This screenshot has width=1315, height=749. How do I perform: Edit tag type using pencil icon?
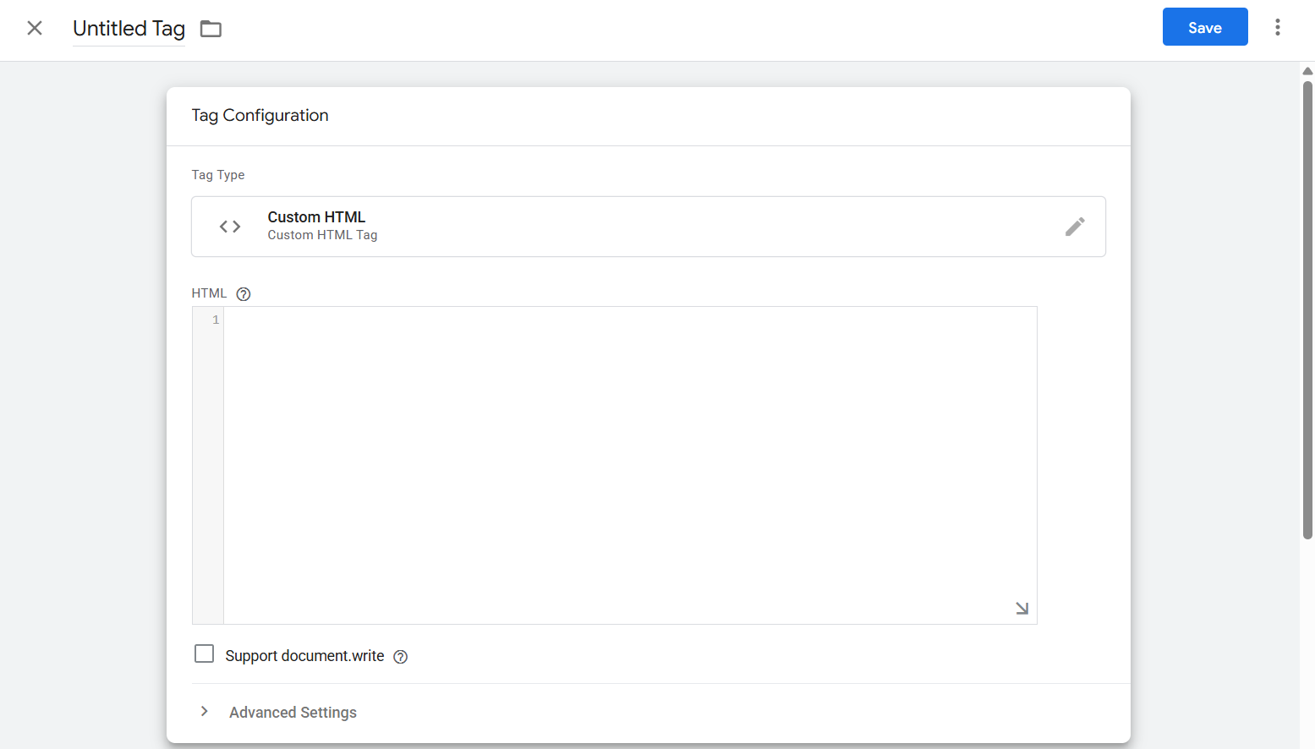click(x=1075, y=227)
